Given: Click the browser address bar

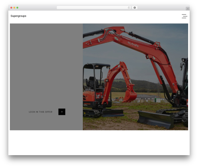Looking at the screenshot, I should click(x=94, y=8).
